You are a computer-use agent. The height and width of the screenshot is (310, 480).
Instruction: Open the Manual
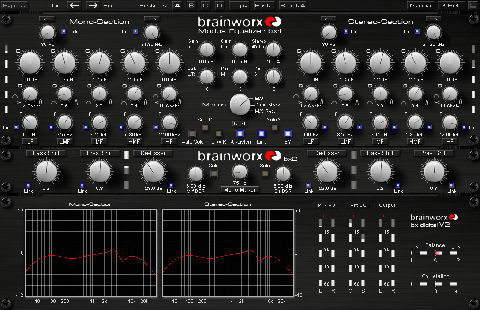tap(421, 6)
